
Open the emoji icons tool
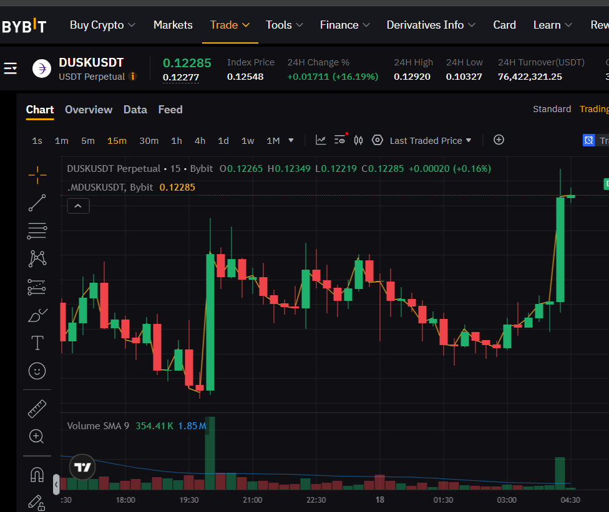(x=37, y=371)
